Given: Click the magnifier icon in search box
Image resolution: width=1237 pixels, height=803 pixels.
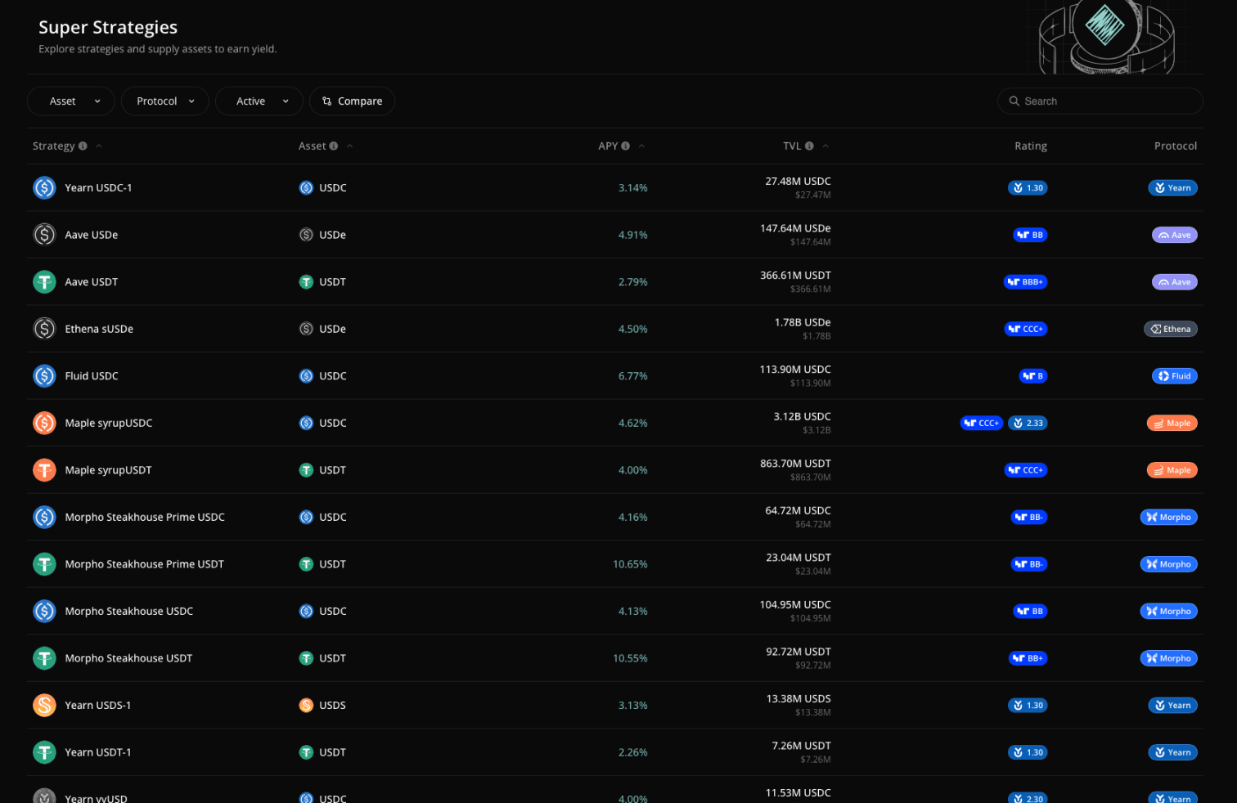Looking at the screenshot, I should (1014, 101).
